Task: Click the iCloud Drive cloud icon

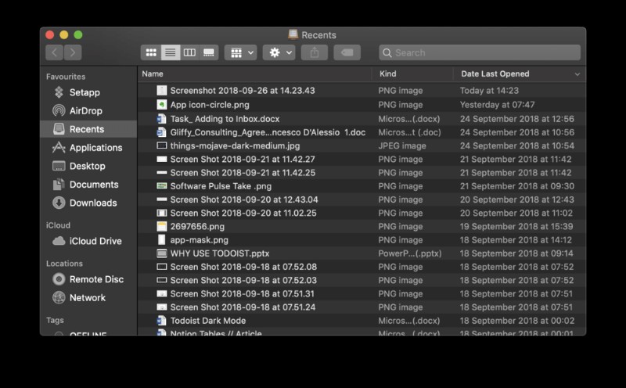Action: [59, 241]
